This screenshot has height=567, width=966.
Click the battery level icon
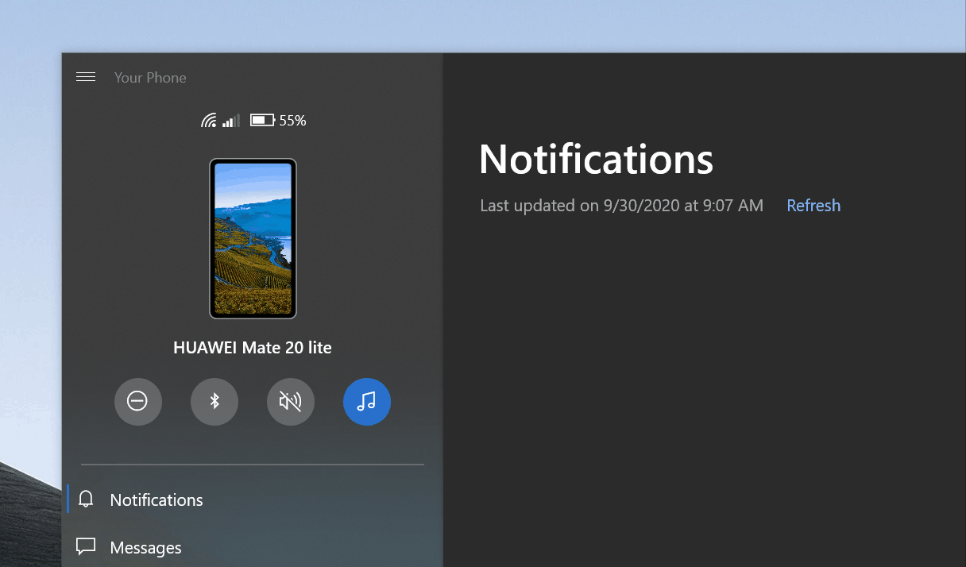pyautogui.click(x=263, y=121)
